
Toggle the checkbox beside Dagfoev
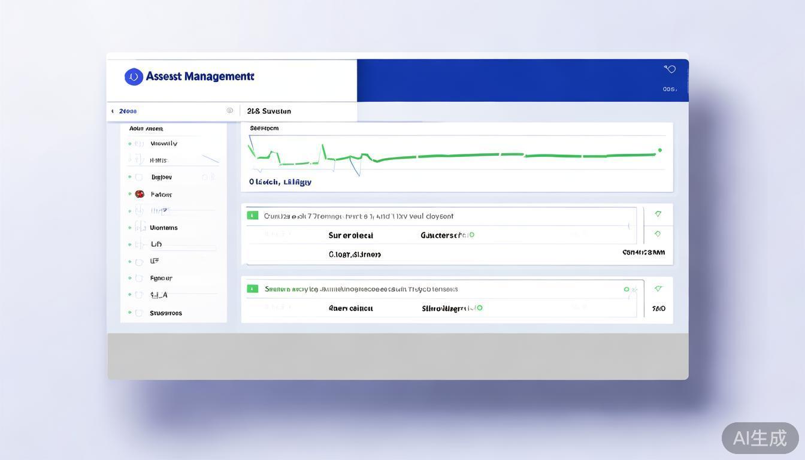(x=139, y=177)
